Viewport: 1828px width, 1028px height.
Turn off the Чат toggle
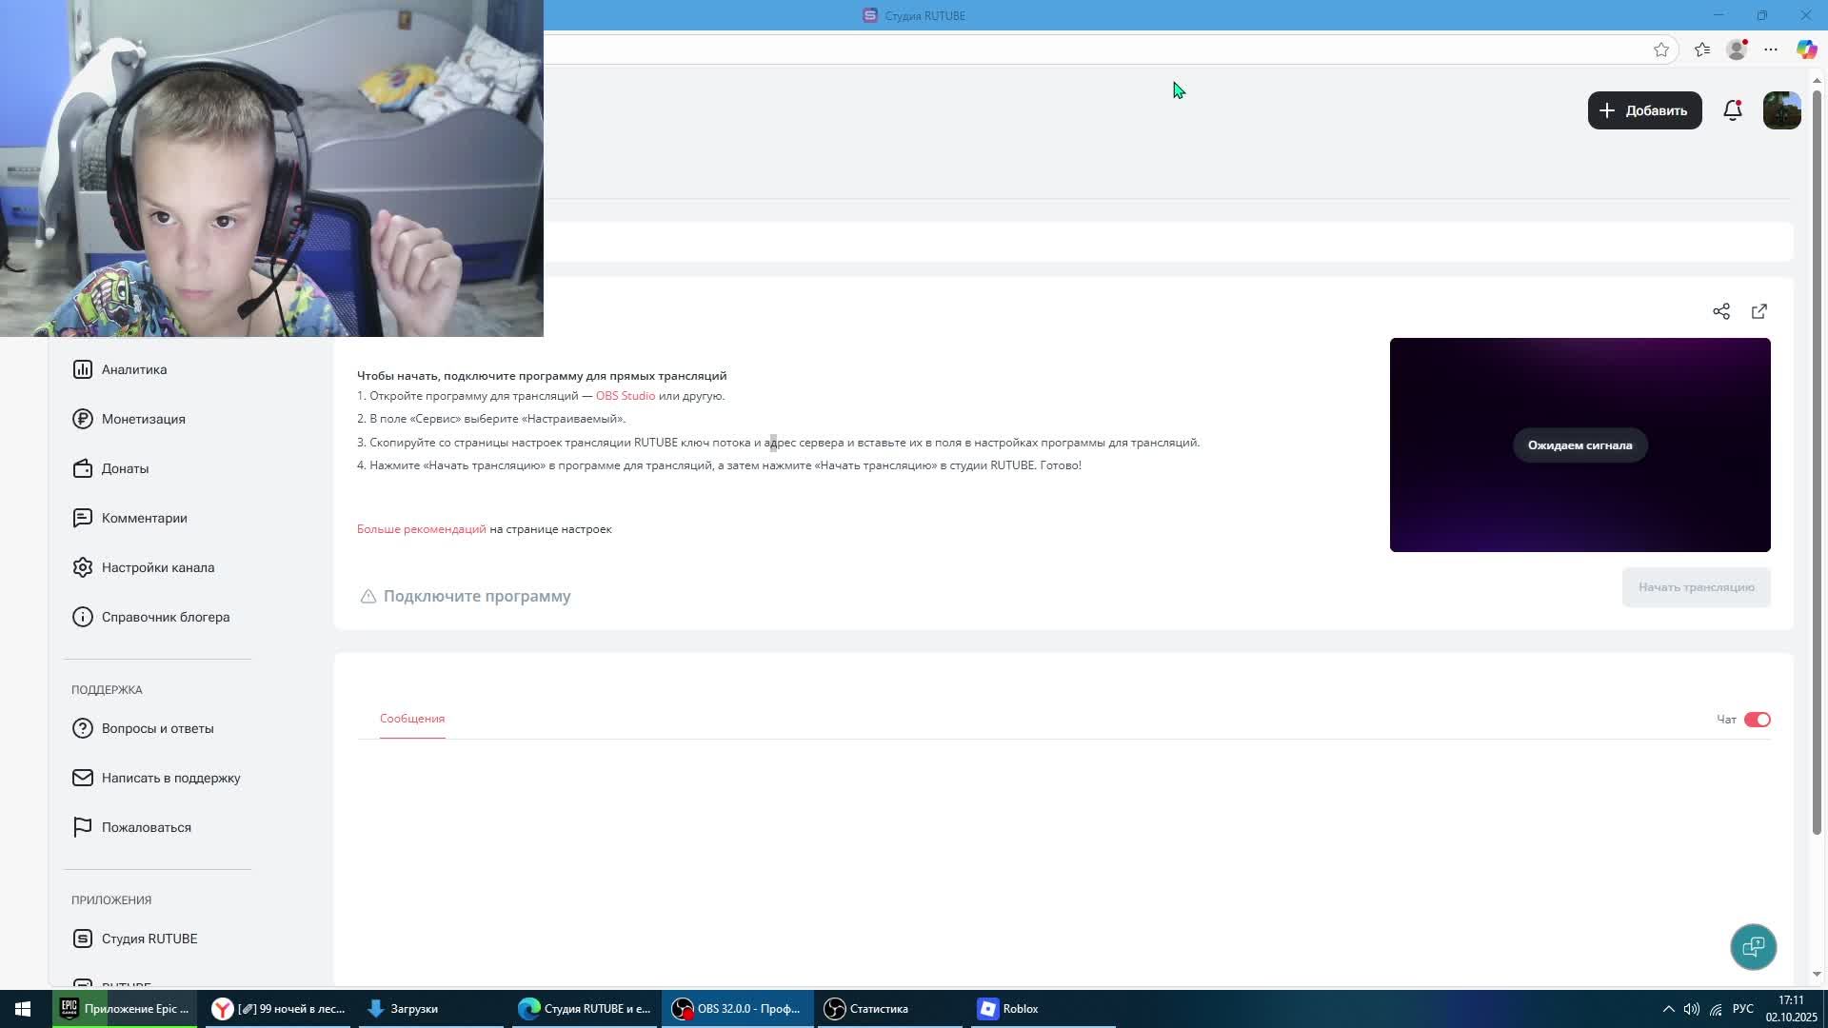1757,720
